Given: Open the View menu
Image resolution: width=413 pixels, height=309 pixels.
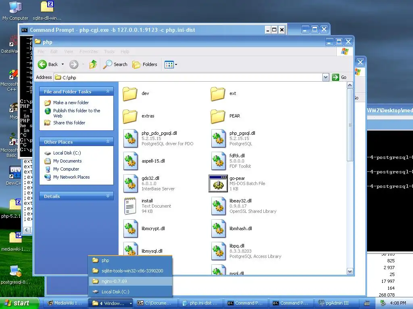Looking at the screenshot, I should click(x=69, y=51).
